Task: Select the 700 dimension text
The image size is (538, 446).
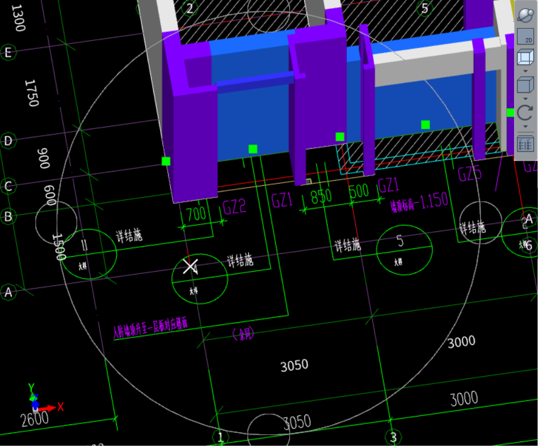Action: pos(196,214)
